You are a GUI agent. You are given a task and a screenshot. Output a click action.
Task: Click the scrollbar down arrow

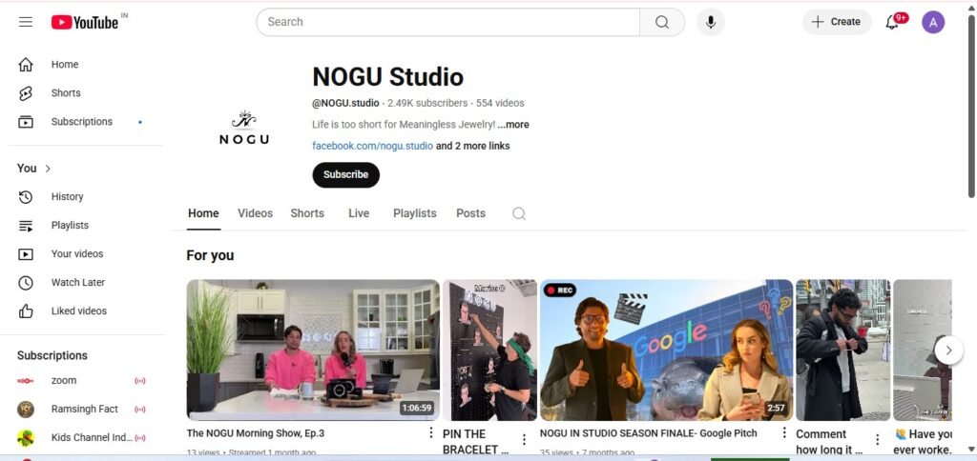pyautogui.click(x=970, y=449)
